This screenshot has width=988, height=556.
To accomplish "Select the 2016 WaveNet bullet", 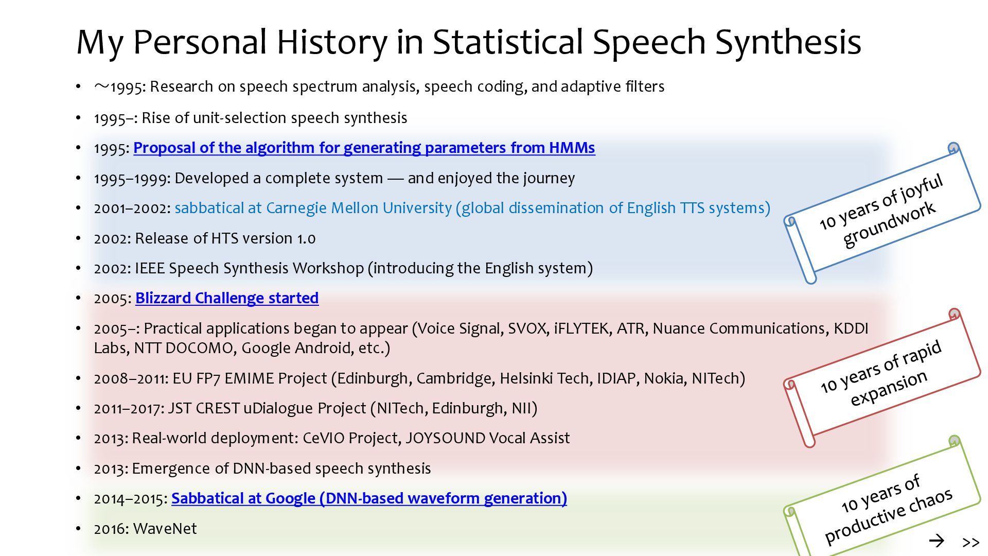I will coord(145,529).
